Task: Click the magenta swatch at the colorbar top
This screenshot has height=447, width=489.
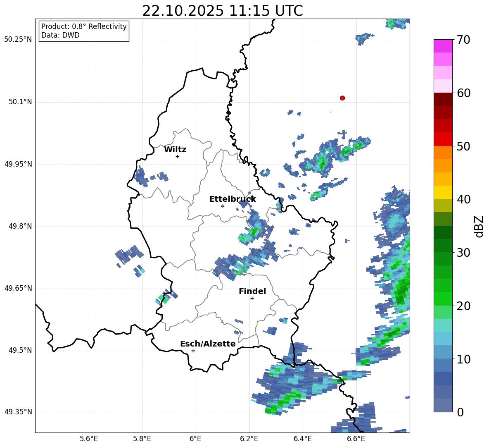Action: click(x=443, y=46)
